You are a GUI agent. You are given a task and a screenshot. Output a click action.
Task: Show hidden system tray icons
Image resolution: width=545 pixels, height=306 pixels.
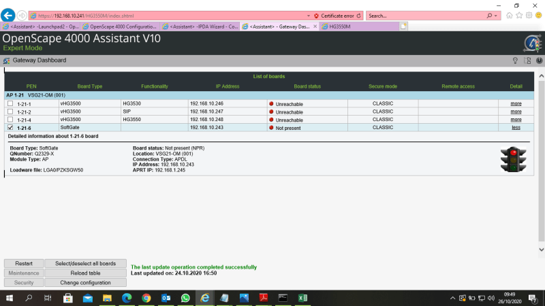(x=452, y=298)
